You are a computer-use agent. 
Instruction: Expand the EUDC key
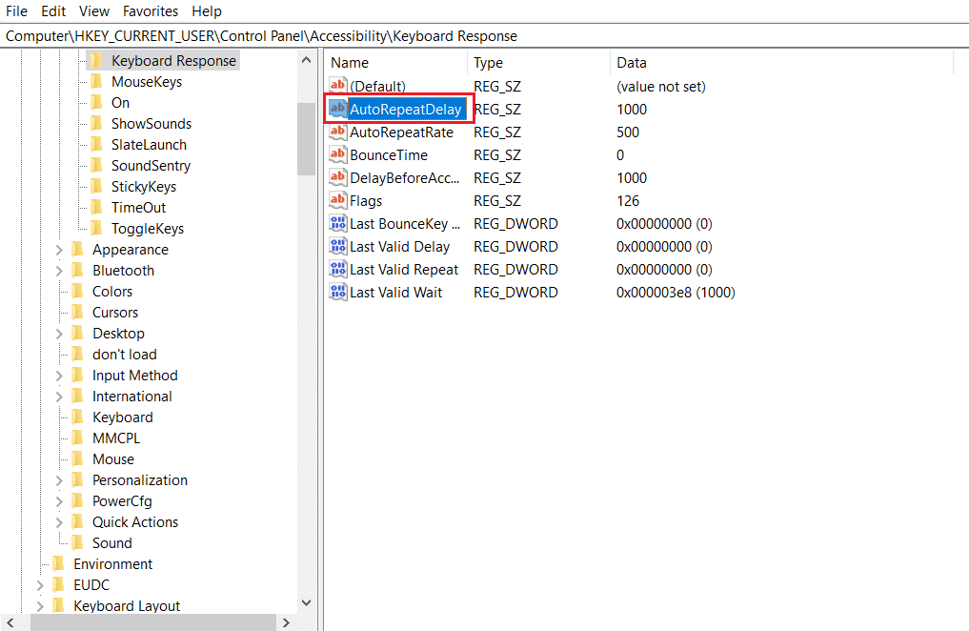[40, 585]
